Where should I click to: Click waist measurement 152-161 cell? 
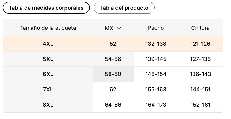point(201,105)
